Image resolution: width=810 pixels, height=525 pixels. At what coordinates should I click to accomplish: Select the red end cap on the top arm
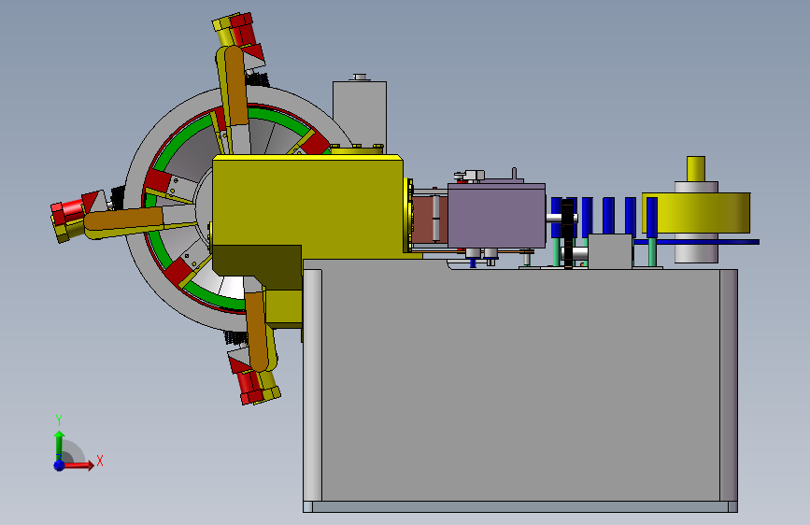pos(243,30)
